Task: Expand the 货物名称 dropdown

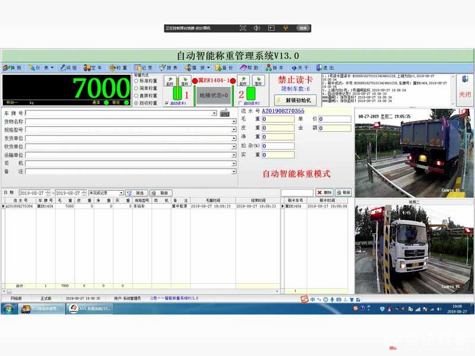Action: click(233, 122)
